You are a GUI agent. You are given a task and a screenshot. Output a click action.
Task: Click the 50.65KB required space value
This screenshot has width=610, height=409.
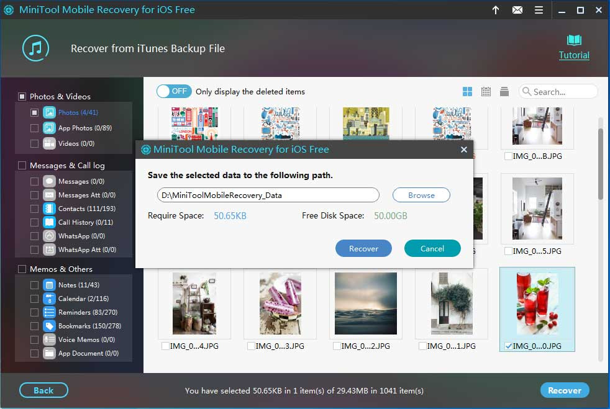pyautogui.click(x=230, y=216)
